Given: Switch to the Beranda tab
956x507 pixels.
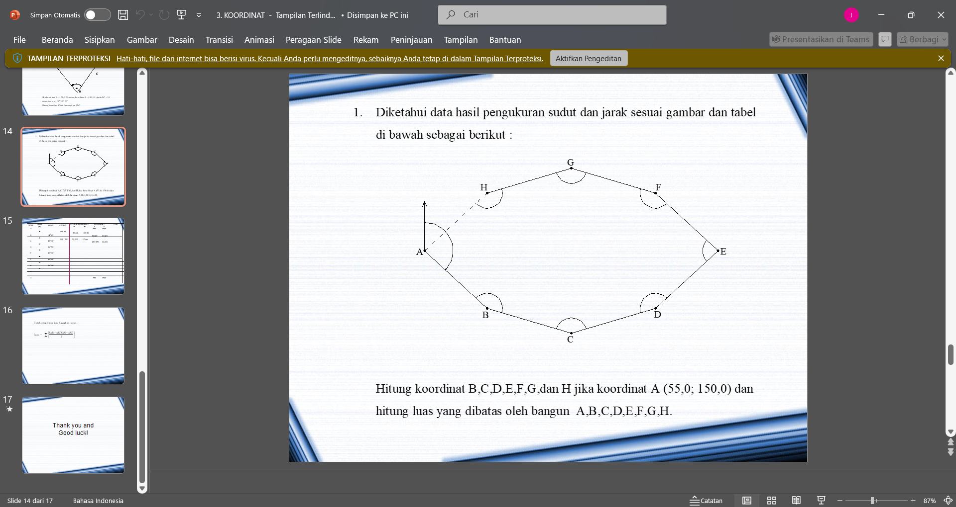Looking at the screenshot, I should click(57, 40).
